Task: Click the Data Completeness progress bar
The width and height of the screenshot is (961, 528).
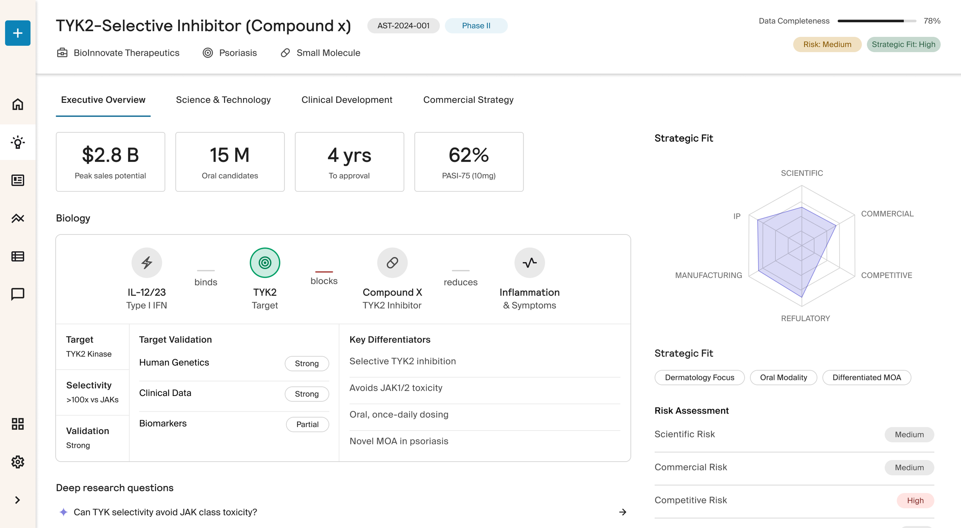Action: (x=876, y=21)
